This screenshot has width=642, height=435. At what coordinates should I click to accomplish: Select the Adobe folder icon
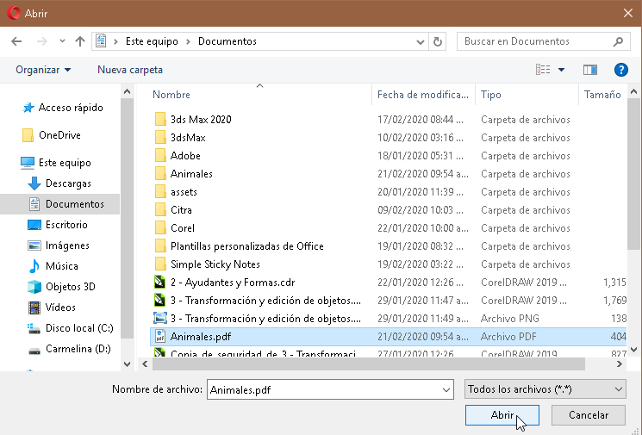click(160, 156)
